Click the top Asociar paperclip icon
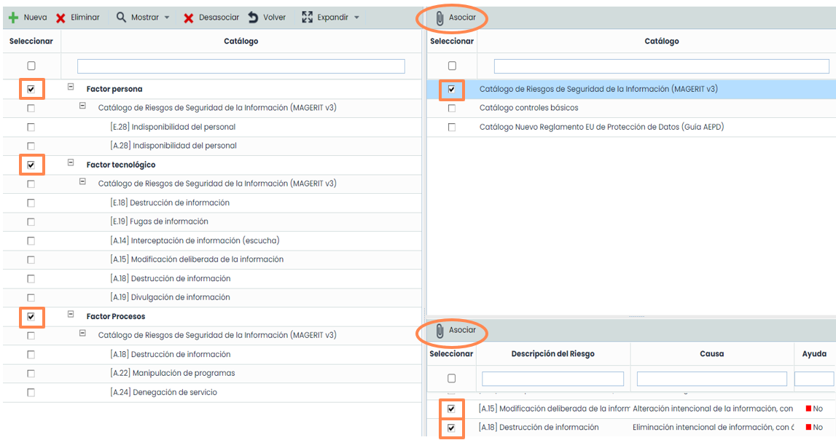This screenshot has height=440, width=836. pos(440,18)
